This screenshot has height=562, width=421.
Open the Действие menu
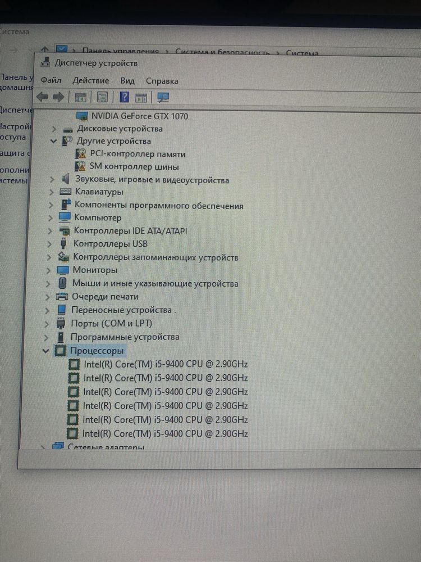(x=90, y=80)
